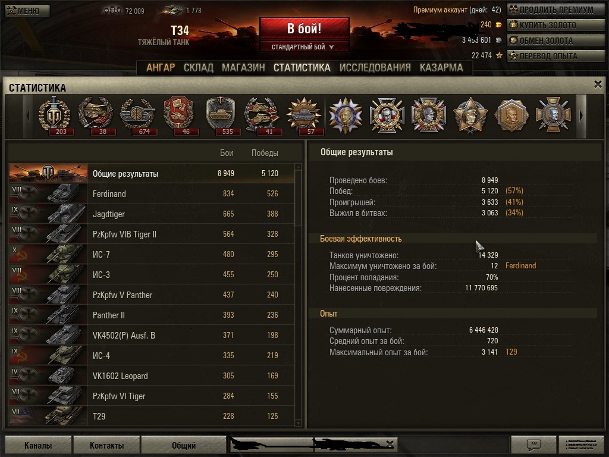Click the hexagonal bronze portrait medal
The image size is (609, 457).
coord(511,115)
